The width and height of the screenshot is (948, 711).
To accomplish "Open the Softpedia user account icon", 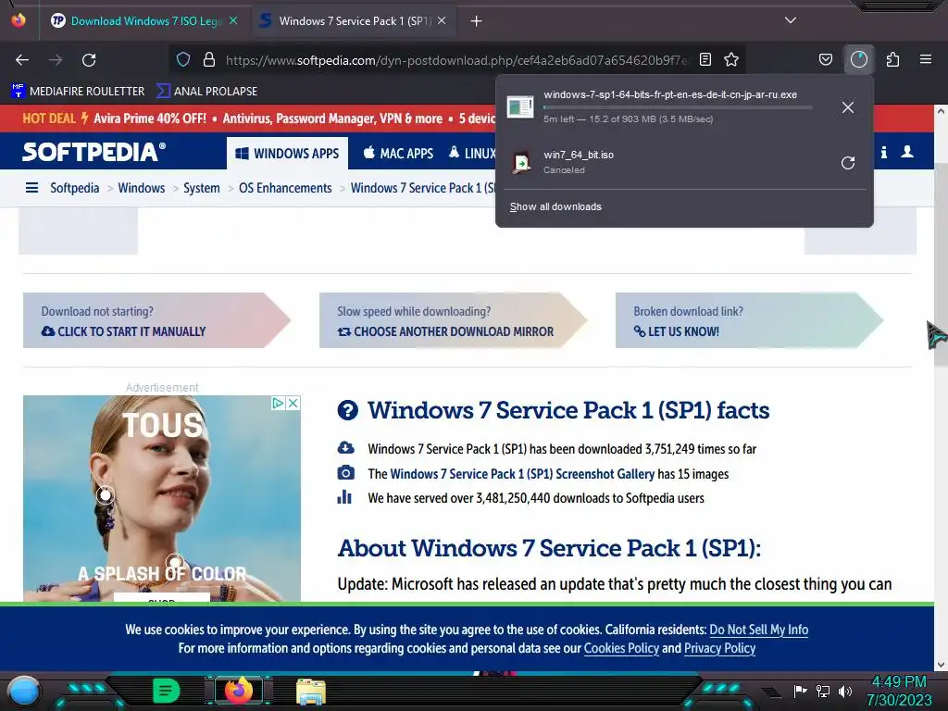I will (907, 152).
